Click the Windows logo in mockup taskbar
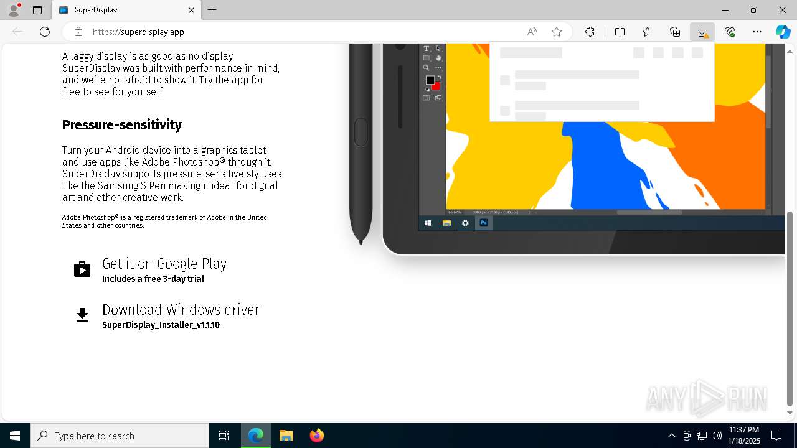Viewport: 797px width, 448px height. point(428,223)
